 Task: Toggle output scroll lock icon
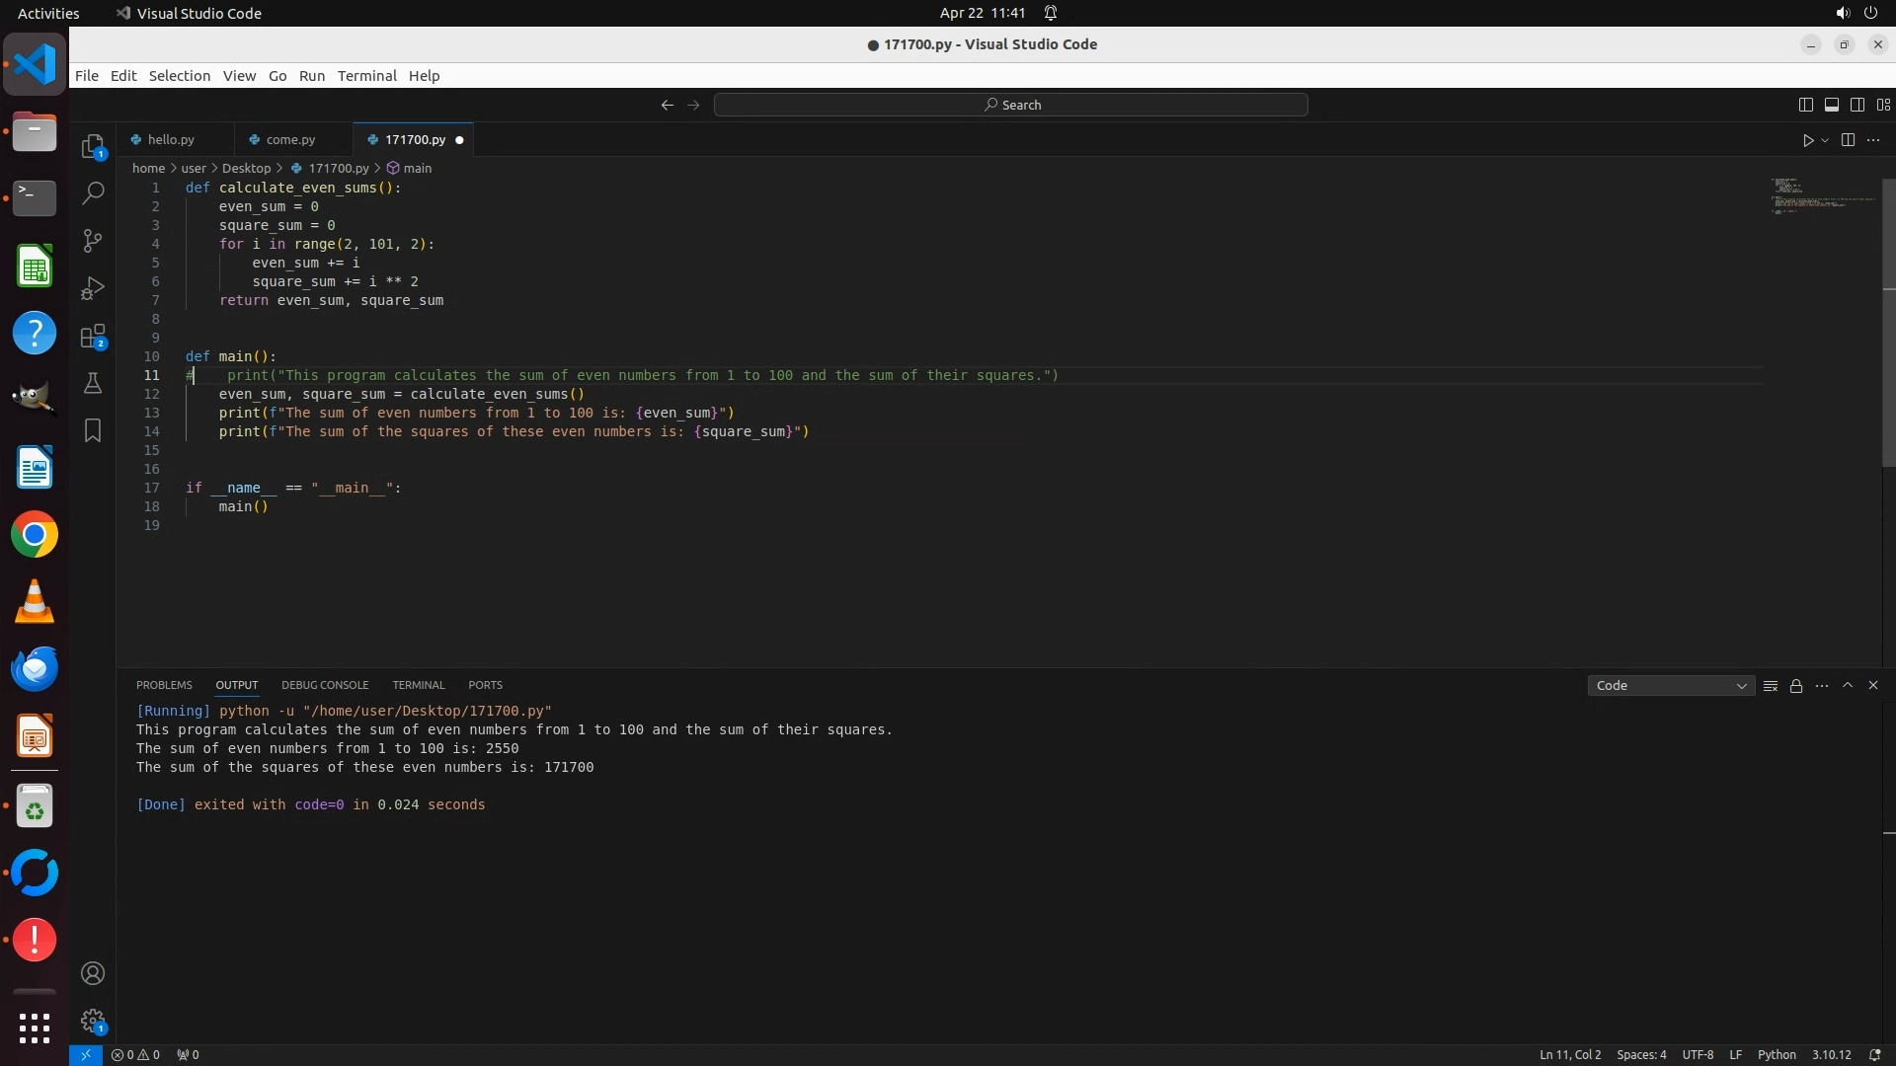point(1796,686)
